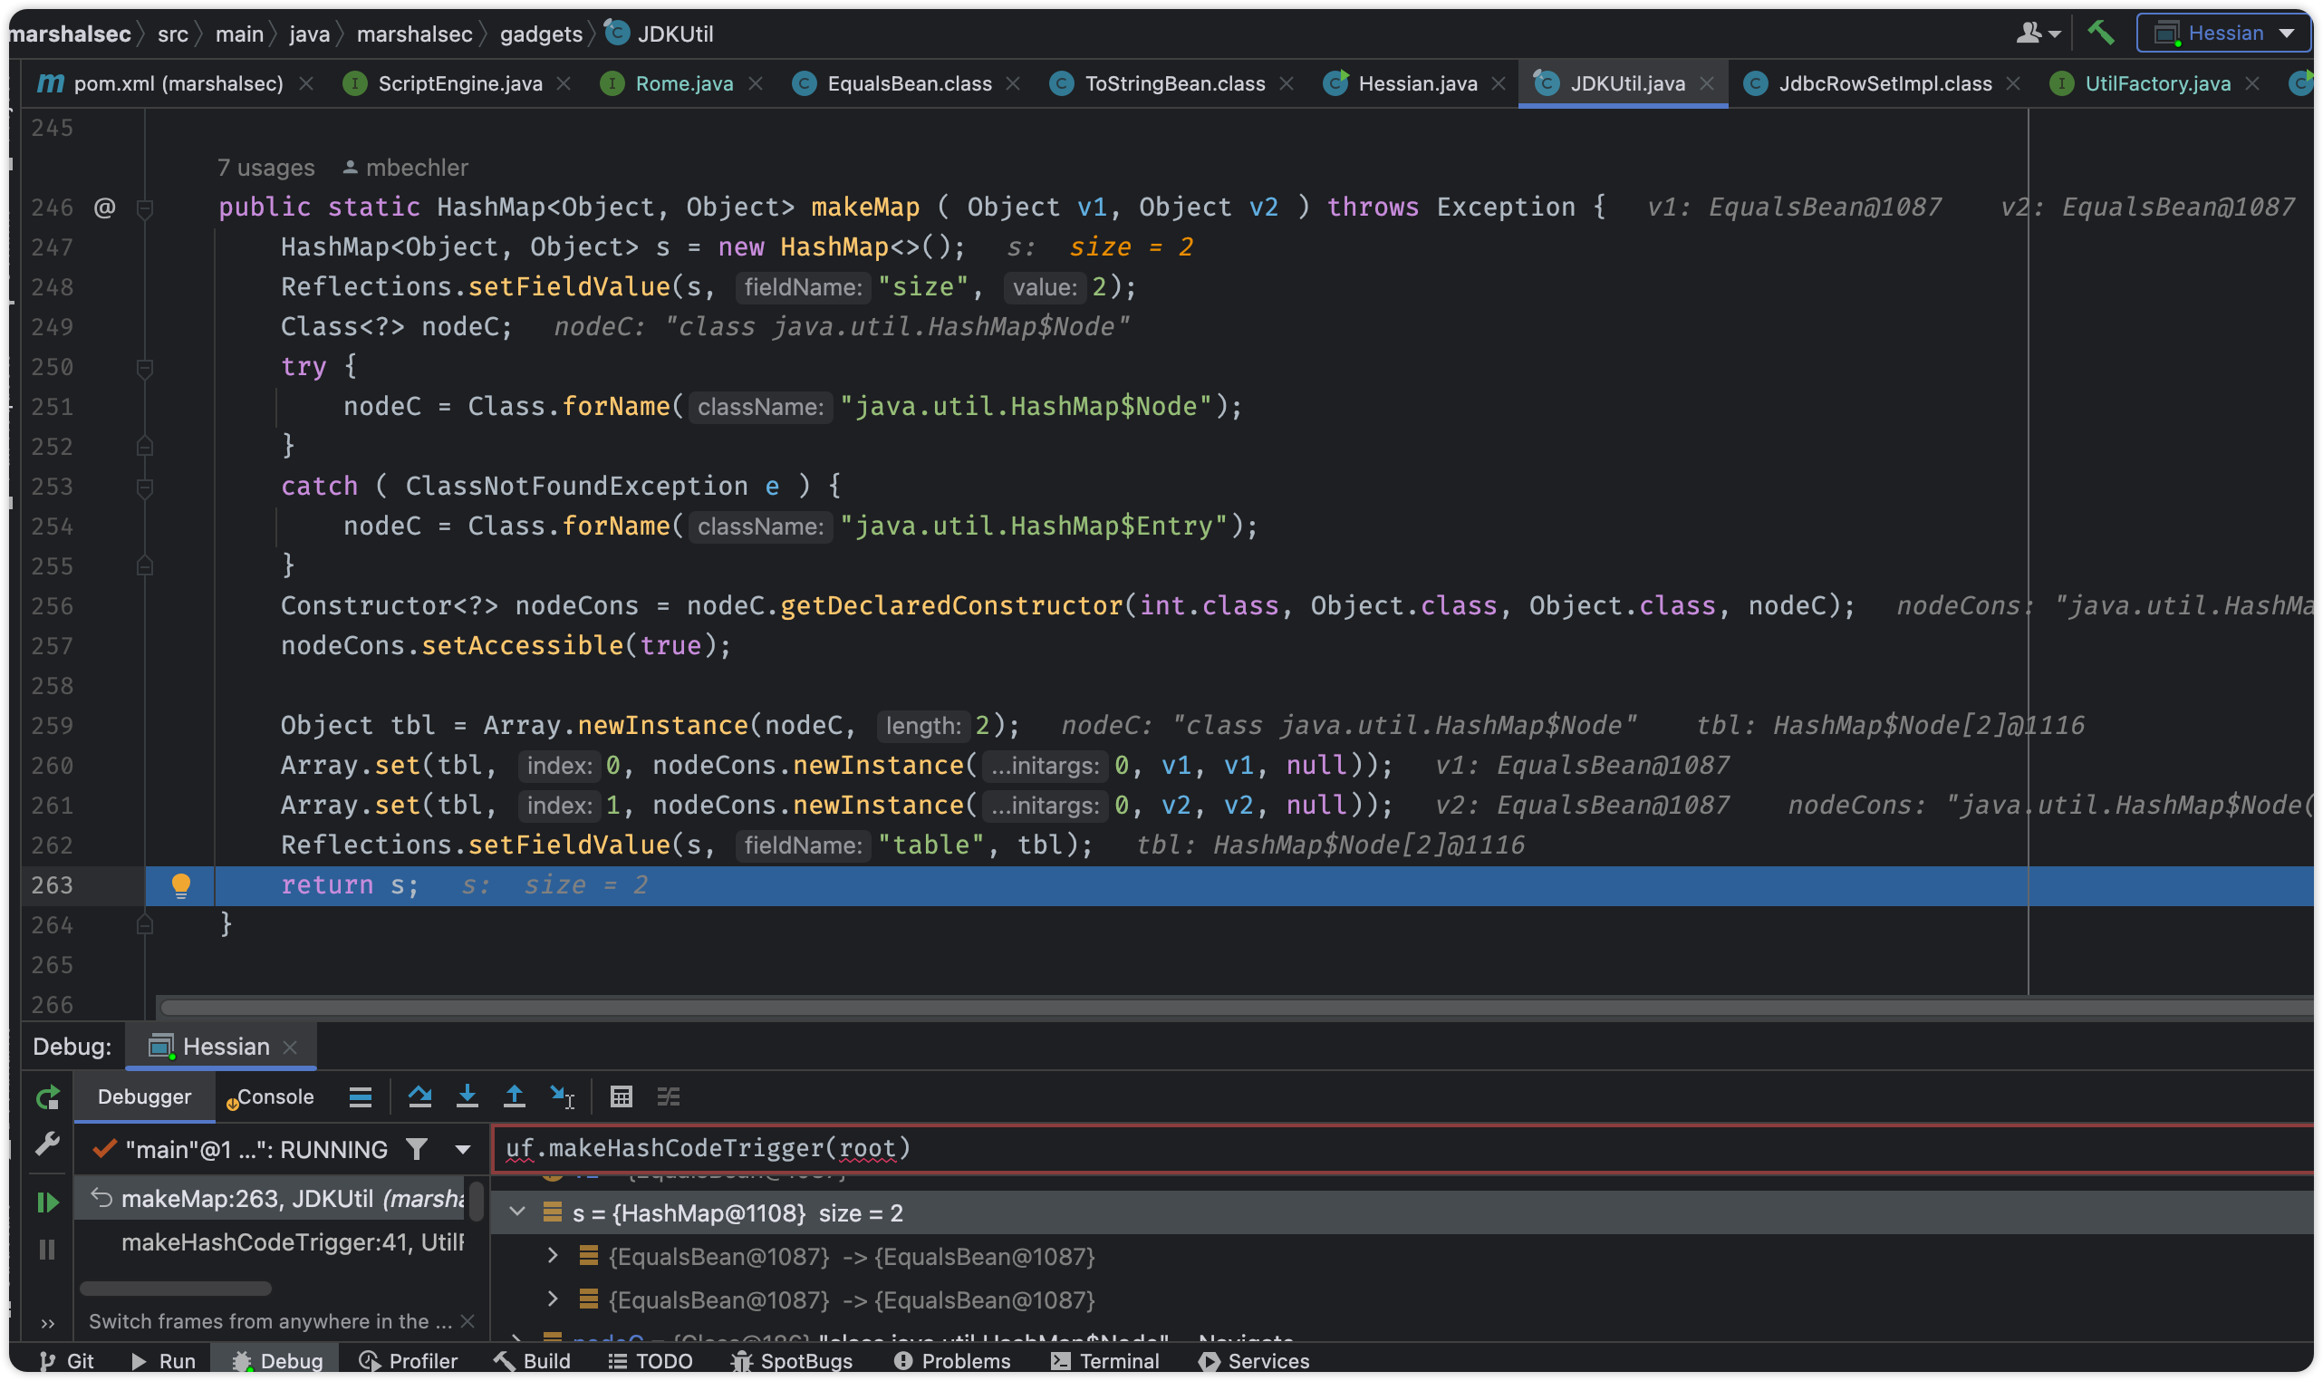Click the Evaluate Expression calculator icon
2323x1381 pixels.
point(622,1097)
